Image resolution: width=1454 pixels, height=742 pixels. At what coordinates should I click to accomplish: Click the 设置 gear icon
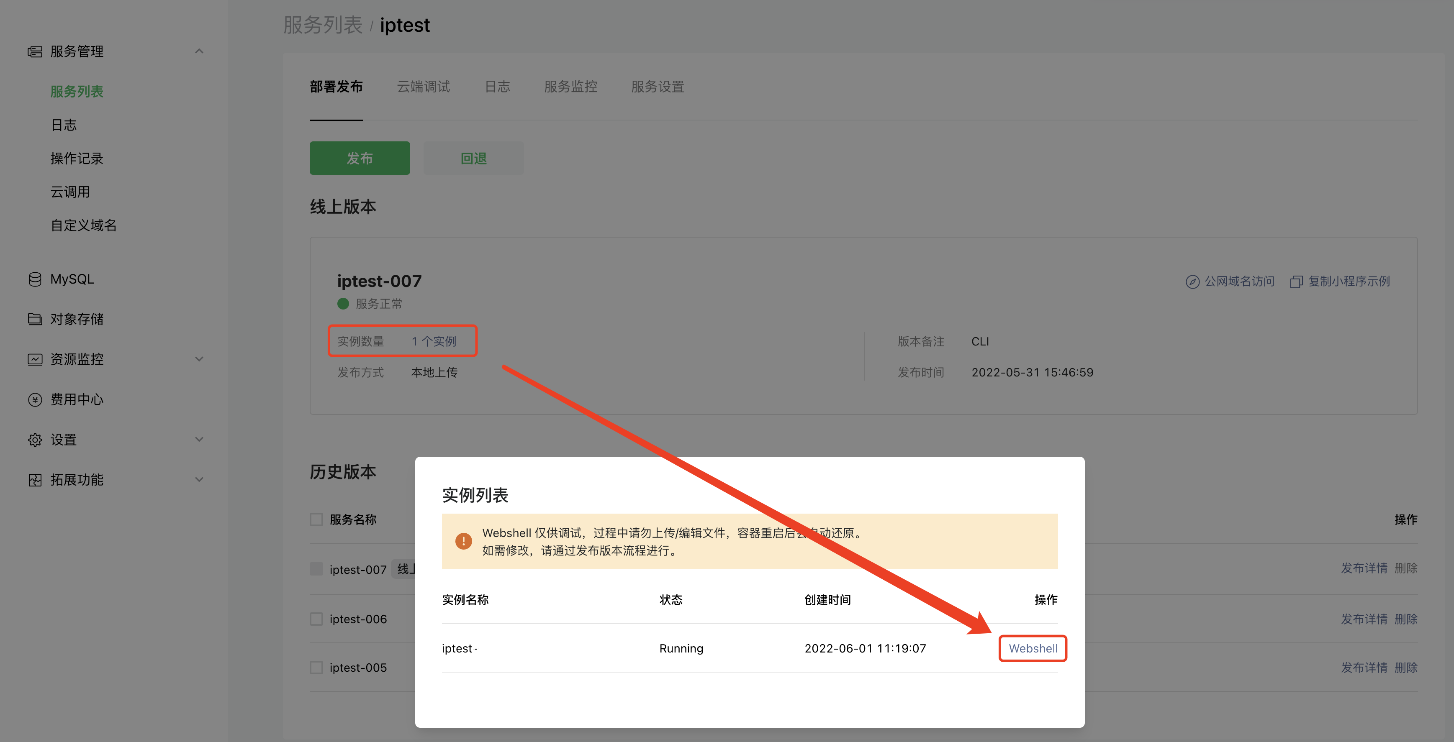pos(35,440)
